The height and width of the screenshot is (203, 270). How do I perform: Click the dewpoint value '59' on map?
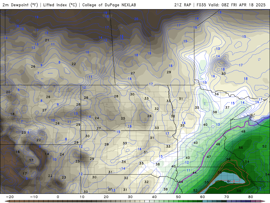(x=220, y=172)
